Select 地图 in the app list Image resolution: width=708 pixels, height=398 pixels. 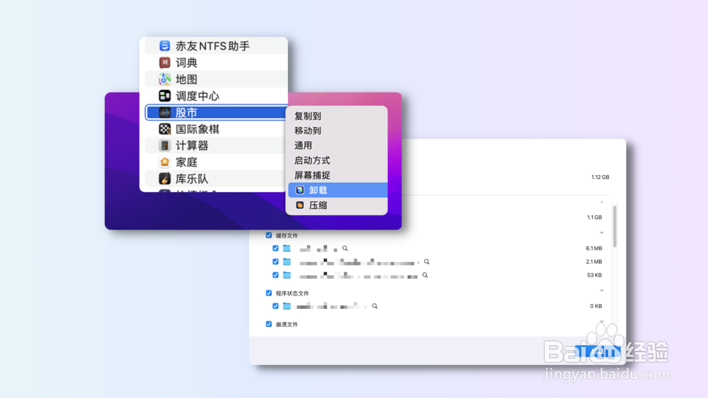(x=216, y=79)
